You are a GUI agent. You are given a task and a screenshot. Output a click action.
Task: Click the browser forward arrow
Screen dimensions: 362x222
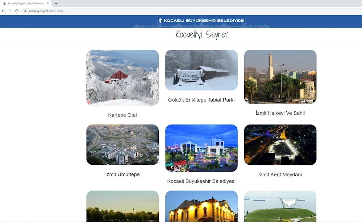(x=10, y=11)
